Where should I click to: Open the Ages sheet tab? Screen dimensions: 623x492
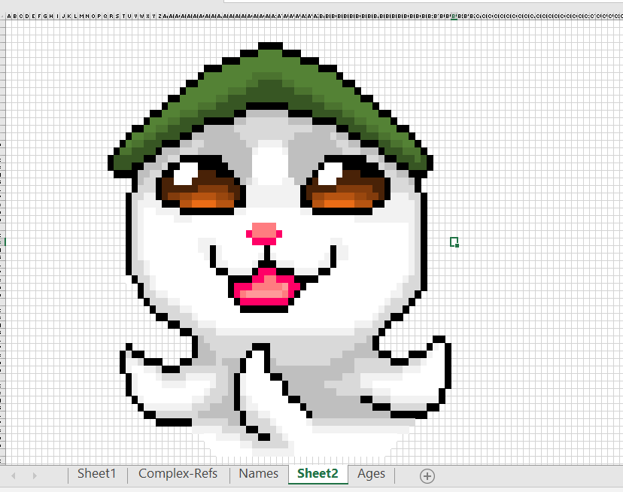pos(371,474)
